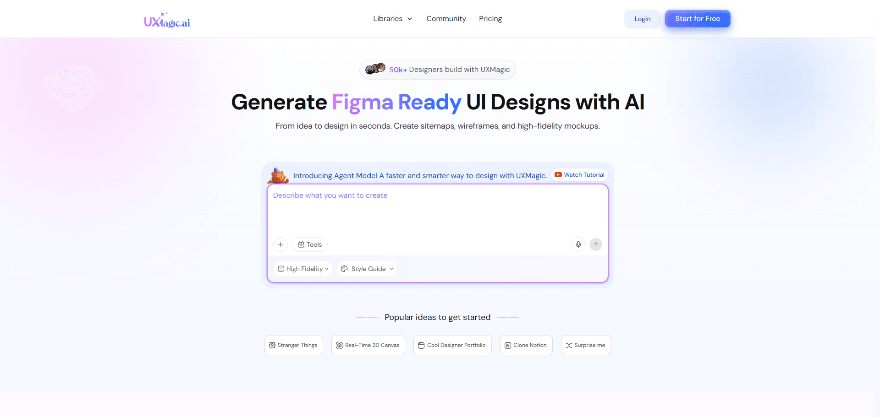Viewport: 880px width, 417px height.
Task: Click the Login button
Action: point(642,19)
